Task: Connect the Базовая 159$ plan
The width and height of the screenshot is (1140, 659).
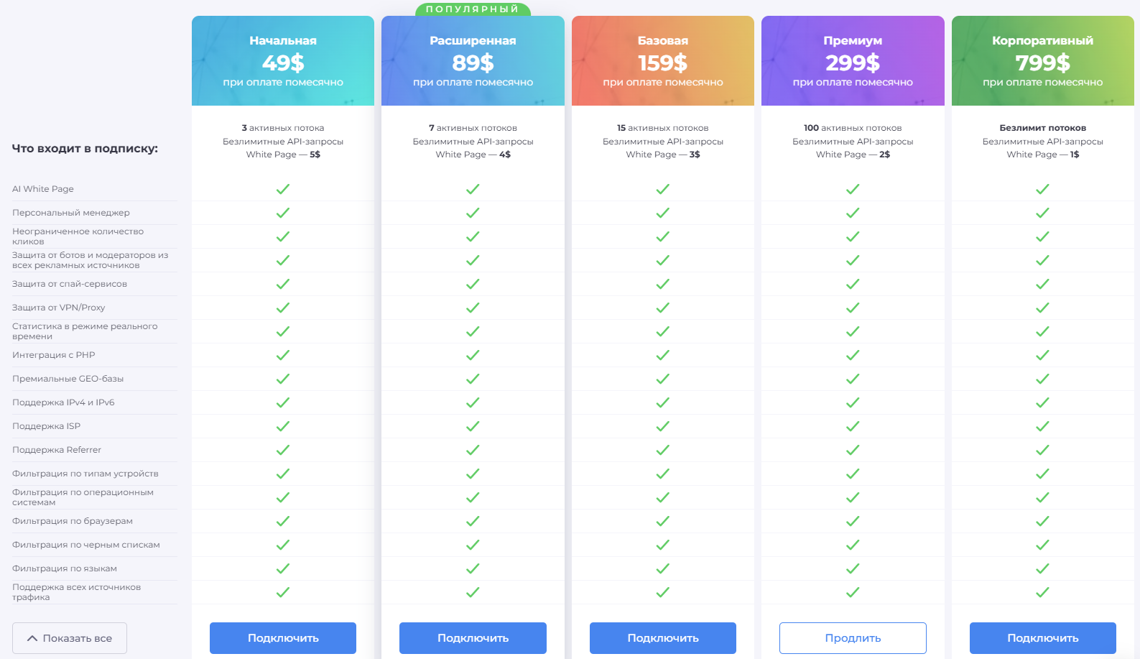Action: coord(663,638)
